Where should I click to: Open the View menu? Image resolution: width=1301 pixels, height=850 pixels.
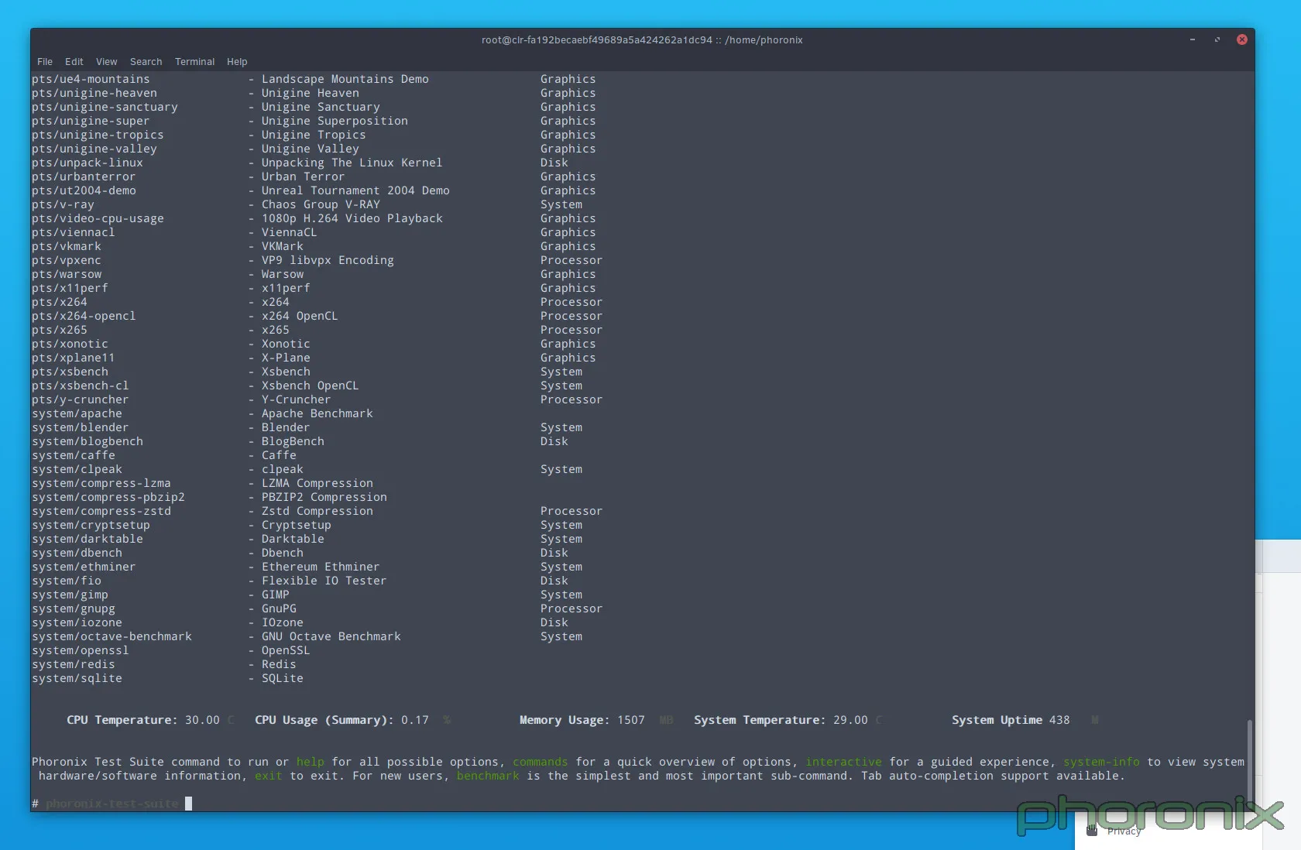click(x=107, y=62)
